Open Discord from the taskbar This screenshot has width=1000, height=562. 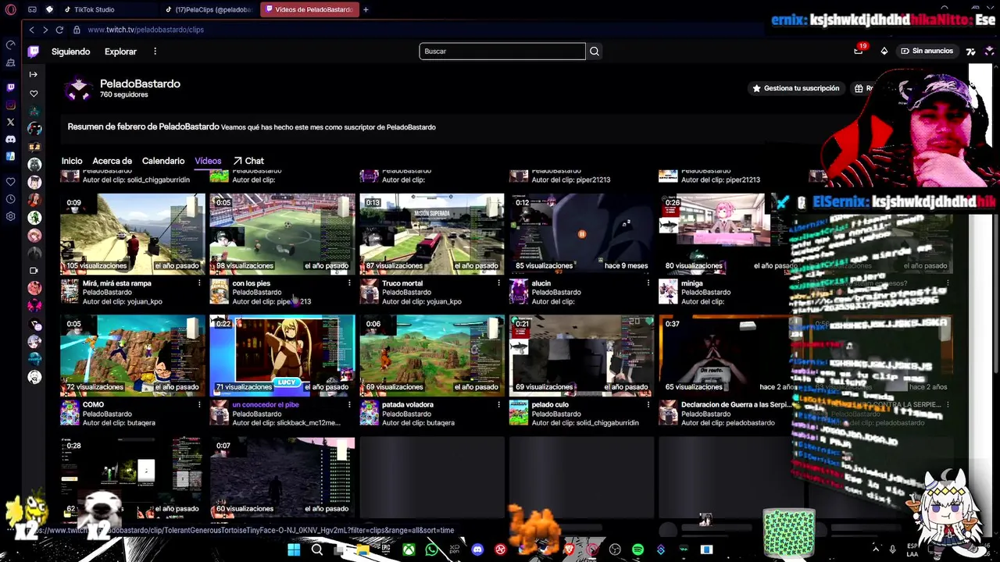477,550
